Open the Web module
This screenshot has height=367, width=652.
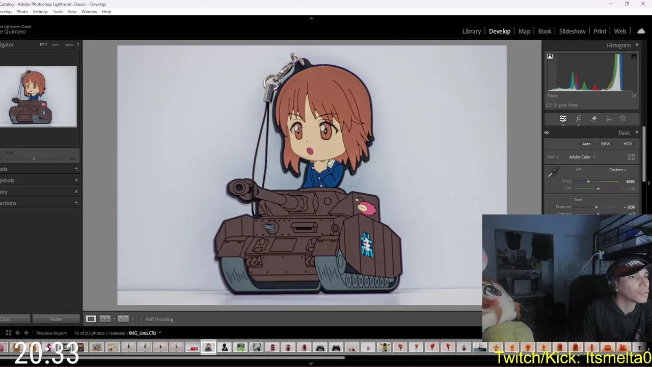point(620,31)
